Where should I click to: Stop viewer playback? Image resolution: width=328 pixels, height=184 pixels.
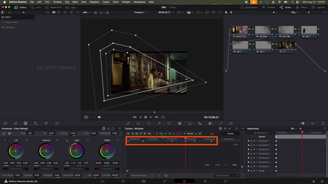[146, 117]
